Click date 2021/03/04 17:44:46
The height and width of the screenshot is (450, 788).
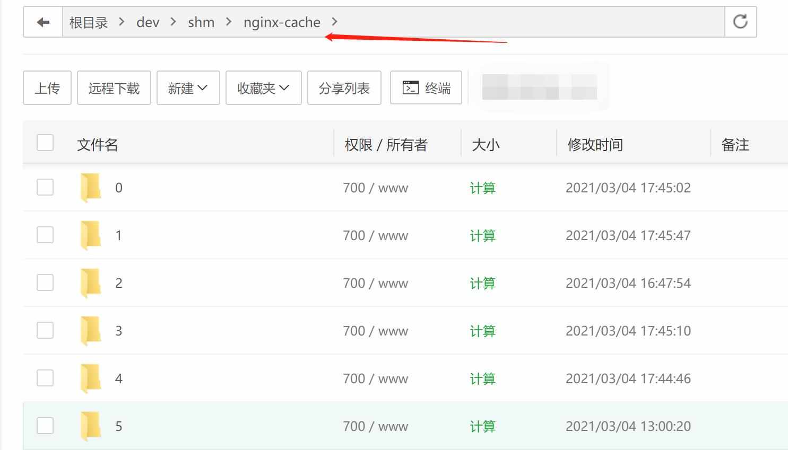click(628, 378)
